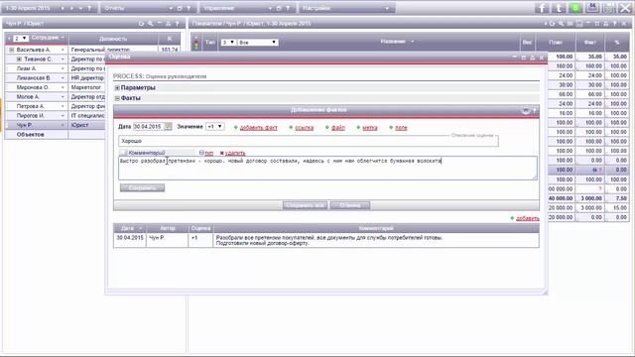Click the print icon in the Показатели panel header

click(x=606, y=24)
